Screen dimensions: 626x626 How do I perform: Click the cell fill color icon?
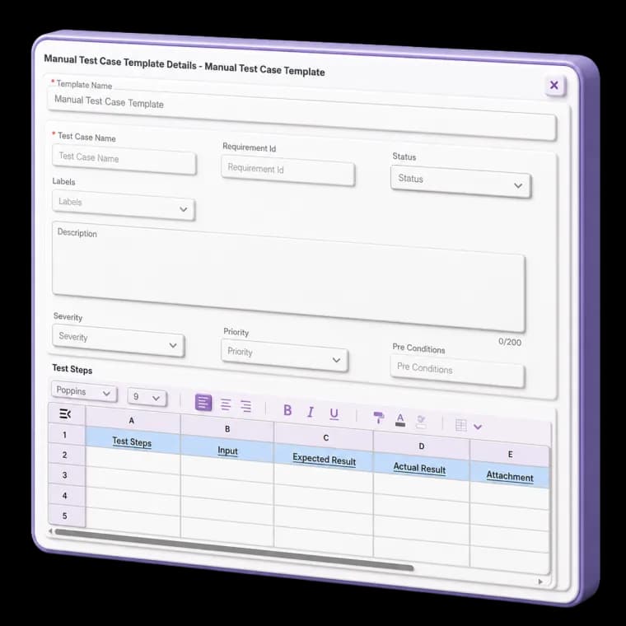pos(421,422)
